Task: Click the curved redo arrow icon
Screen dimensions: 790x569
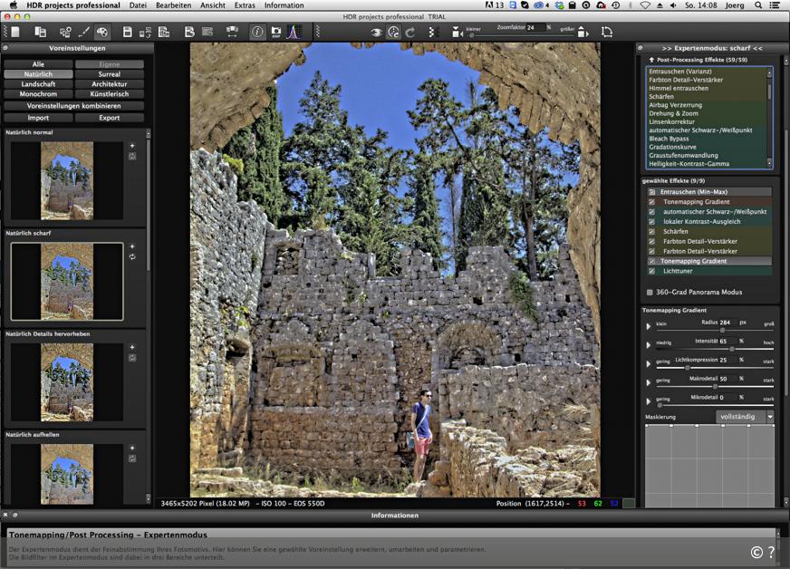Action: (410, 33)
